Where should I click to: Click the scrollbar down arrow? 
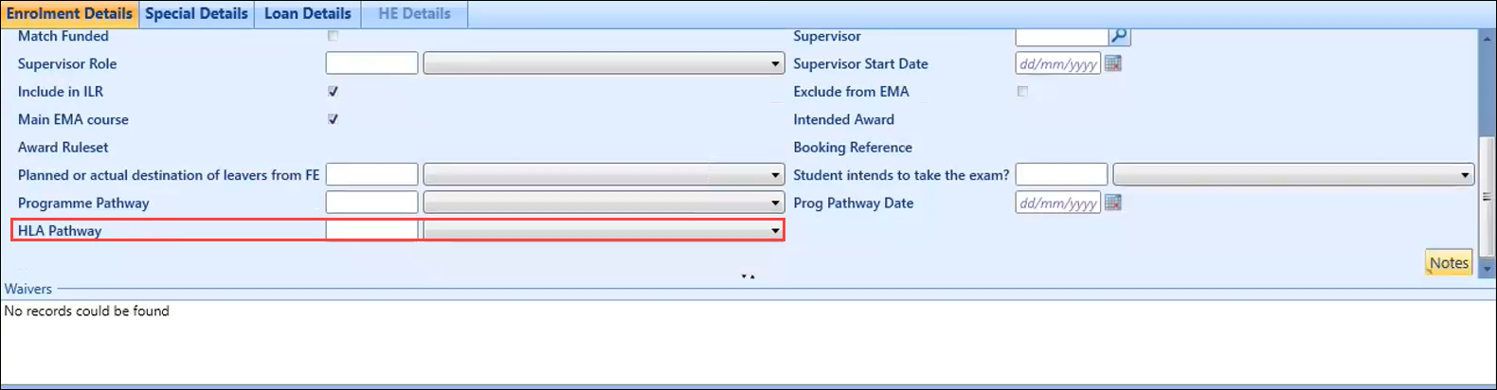tap(1486, 270)
